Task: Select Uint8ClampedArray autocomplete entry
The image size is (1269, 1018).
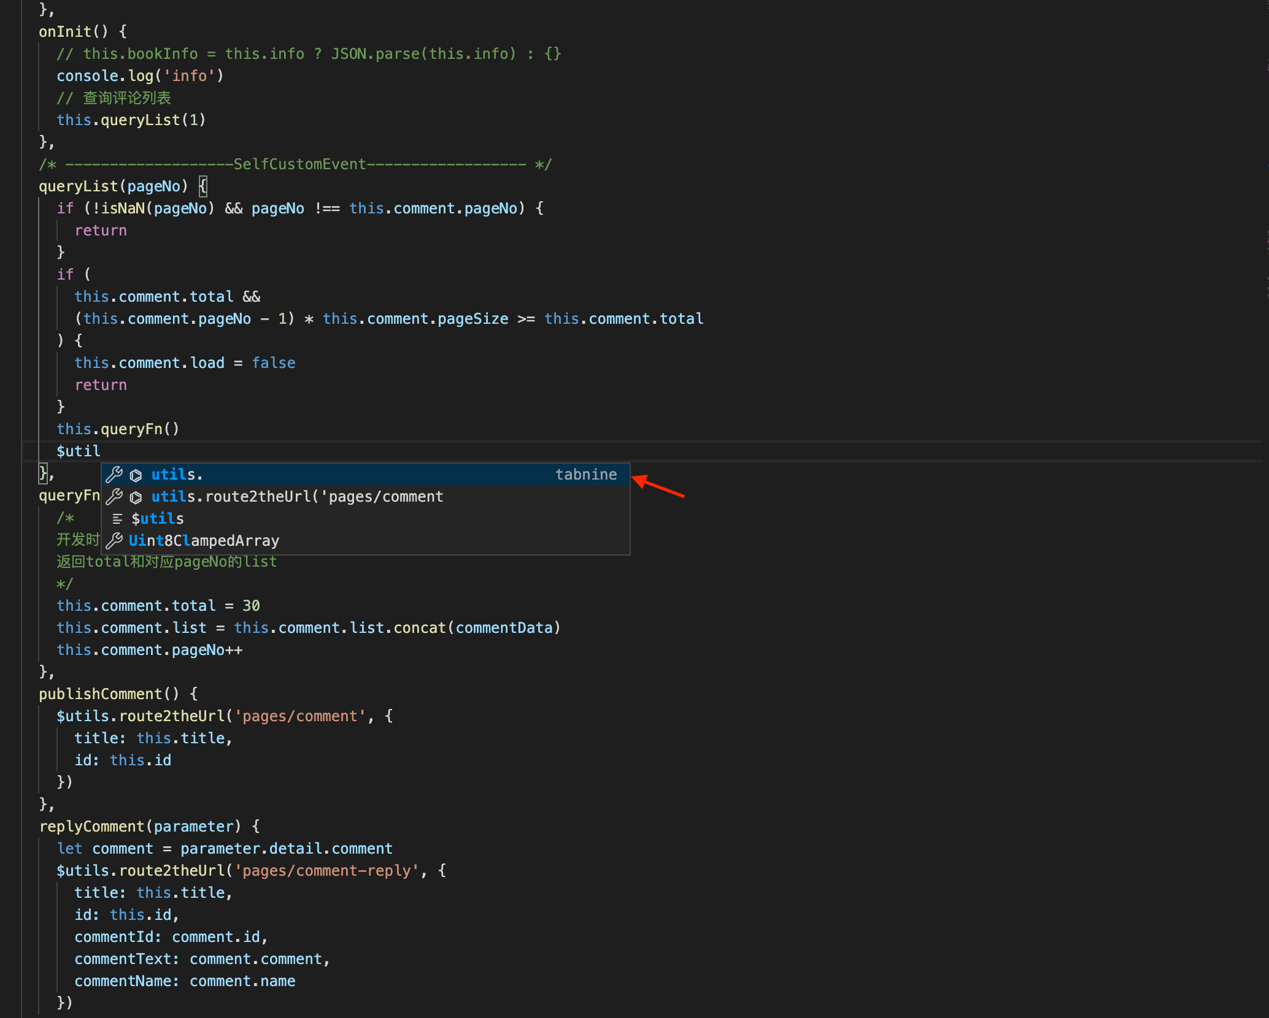Action: (366, 541)
